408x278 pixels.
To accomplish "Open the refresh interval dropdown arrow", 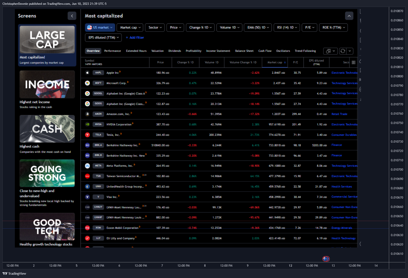I will click(350, 51).
